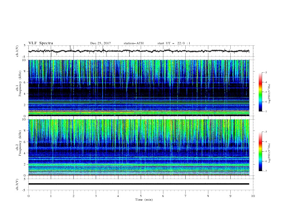This screenshot has width=285, height=220.
Task: Click the ch.2 "Frequency (kHz)" axis label
Action: click(20, 143)
